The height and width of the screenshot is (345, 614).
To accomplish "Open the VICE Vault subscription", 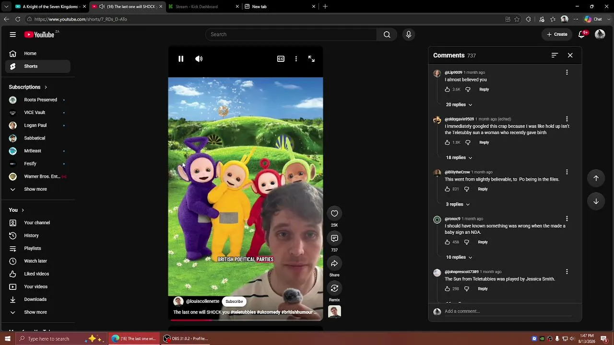I will [38, 113].
